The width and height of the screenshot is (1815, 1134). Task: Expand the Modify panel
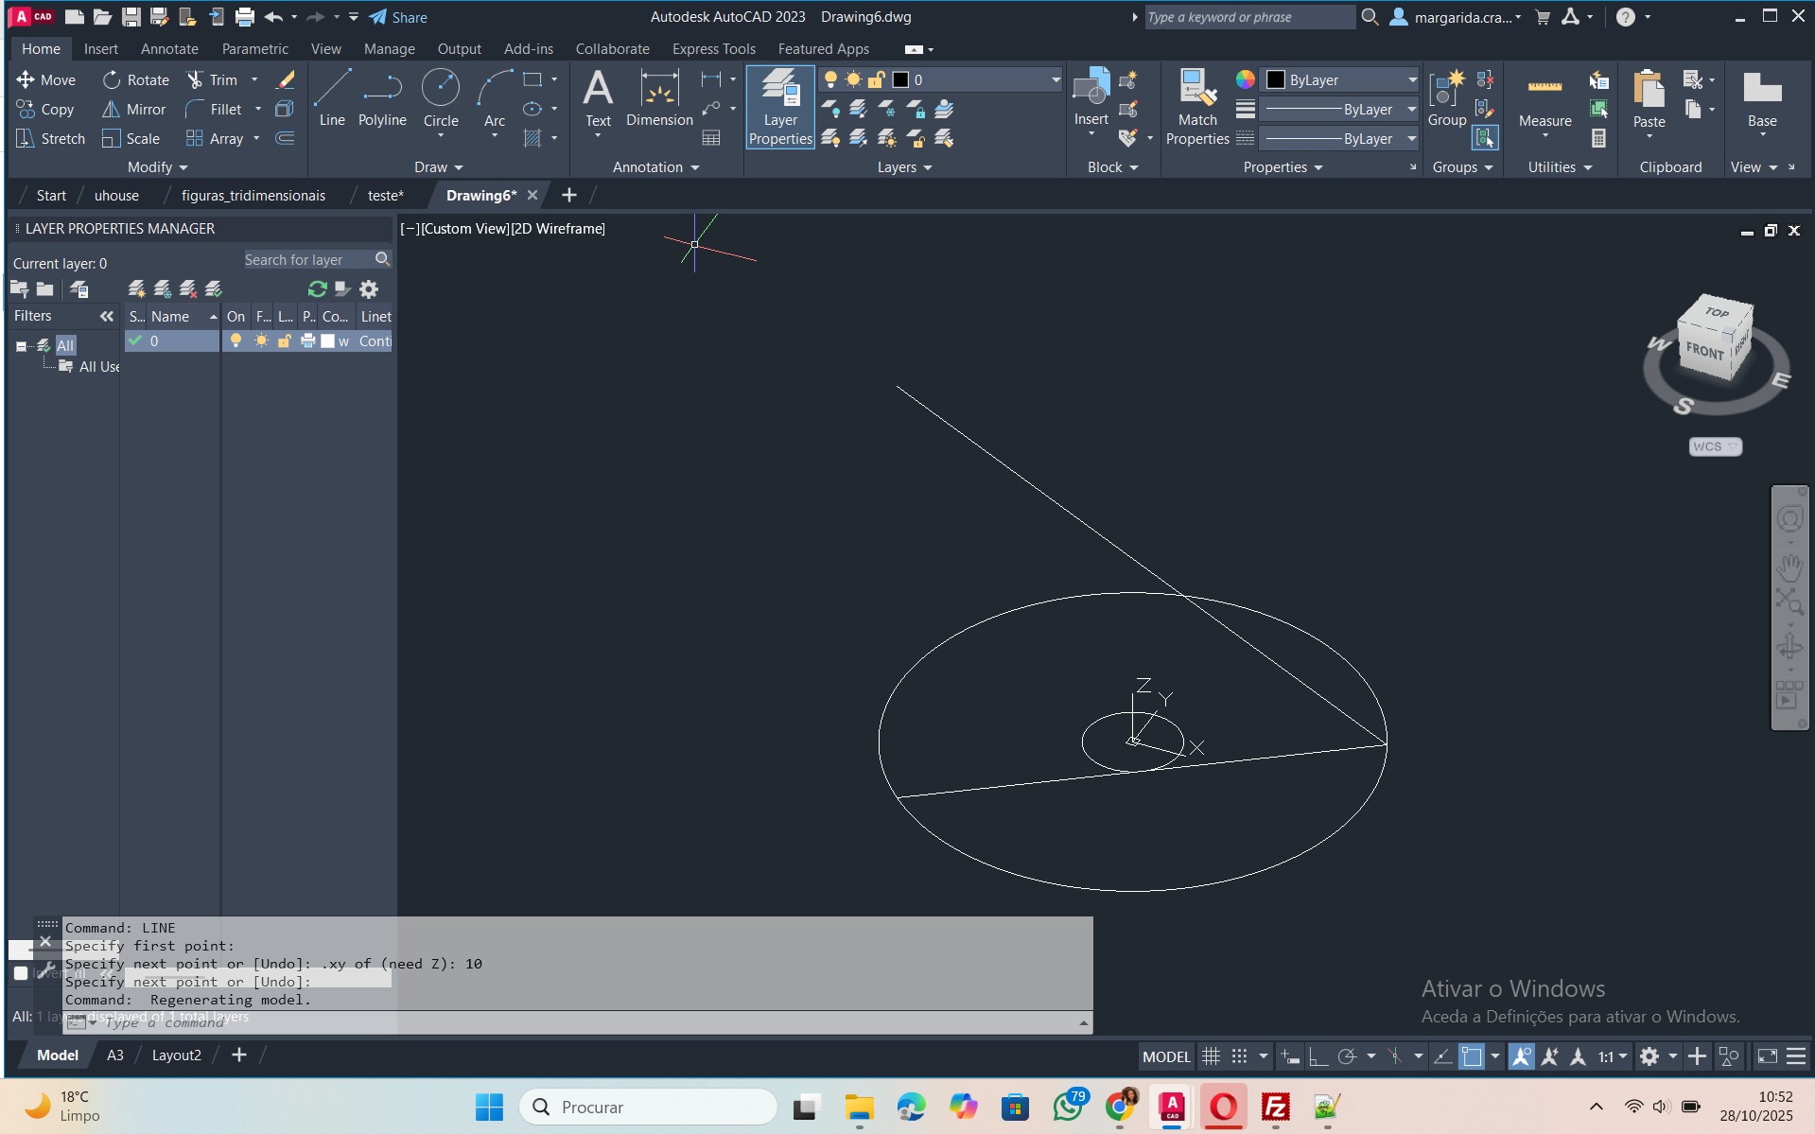[x=158, y=167]
